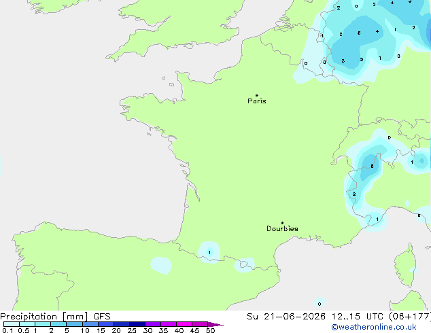This screenshot has width=431, height=333.
Task: Click the legend label '30'
Action: pos(148,330)
